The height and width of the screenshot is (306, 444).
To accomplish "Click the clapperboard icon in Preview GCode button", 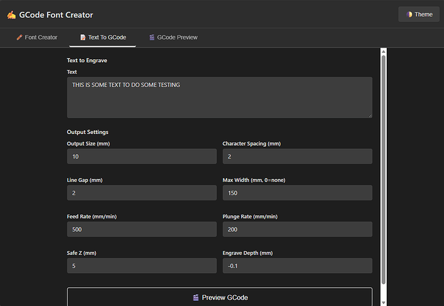I will 196,298.
